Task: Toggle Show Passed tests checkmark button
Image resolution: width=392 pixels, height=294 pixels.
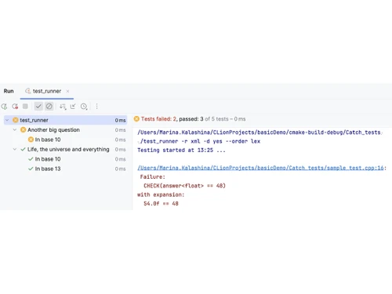Action: (x=38, y=106)
